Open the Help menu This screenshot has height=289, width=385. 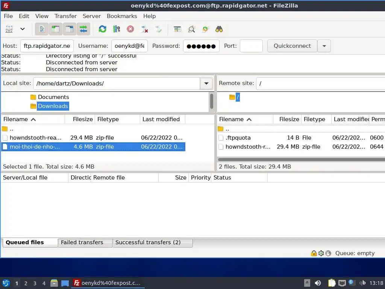click(149, 16)
